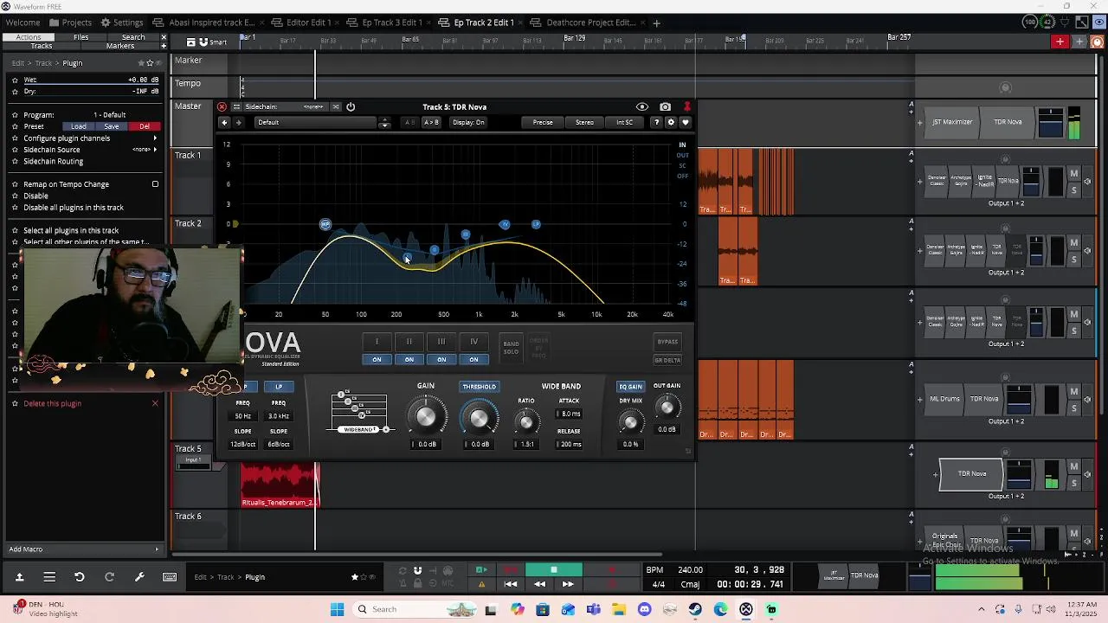The image size is (1108, 623).
Task: Click the preset Load button
Action: coord(79,126)
